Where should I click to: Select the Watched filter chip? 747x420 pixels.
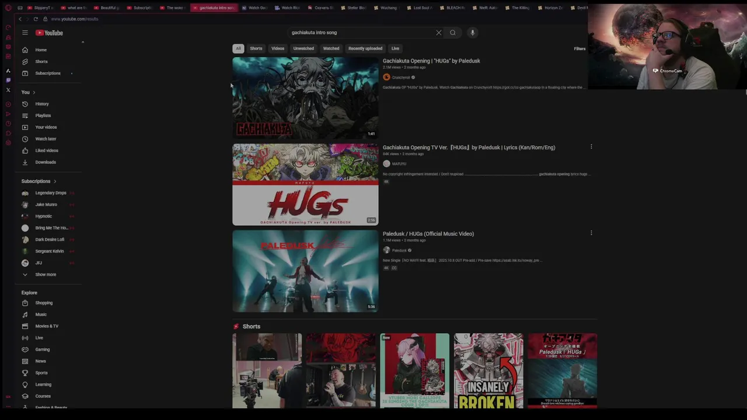point(331,48)
